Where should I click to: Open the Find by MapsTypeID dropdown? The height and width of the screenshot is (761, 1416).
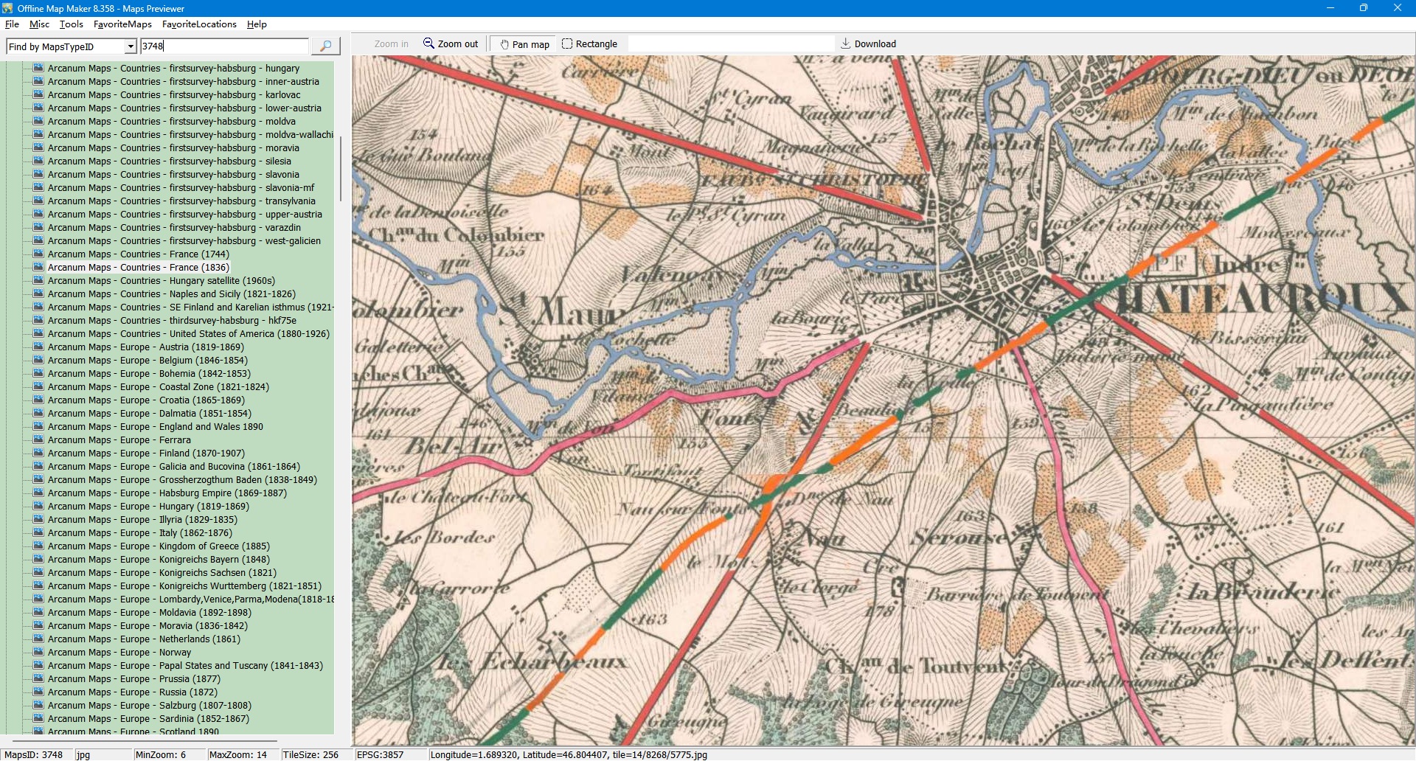point(131,47)
